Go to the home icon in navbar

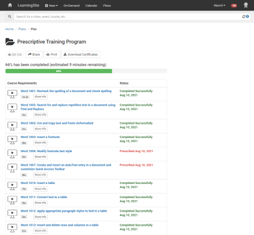(x=10, y=5)
